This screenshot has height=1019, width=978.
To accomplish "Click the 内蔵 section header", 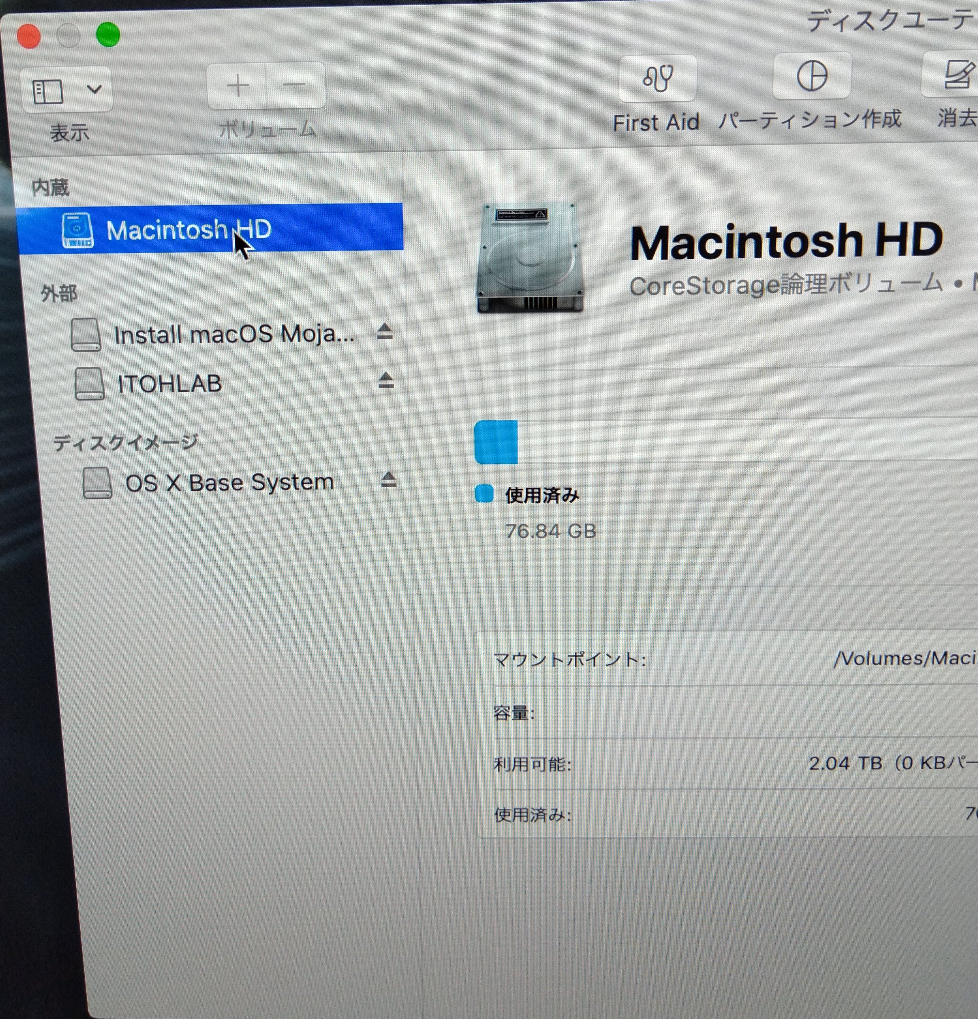I will [50, 188].
